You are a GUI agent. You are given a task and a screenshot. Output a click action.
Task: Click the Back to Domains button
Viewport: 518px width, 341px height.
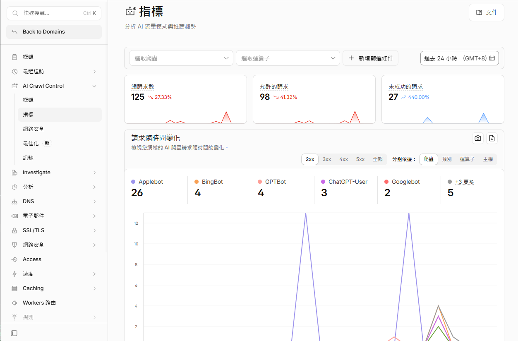(x=54, y=32)
